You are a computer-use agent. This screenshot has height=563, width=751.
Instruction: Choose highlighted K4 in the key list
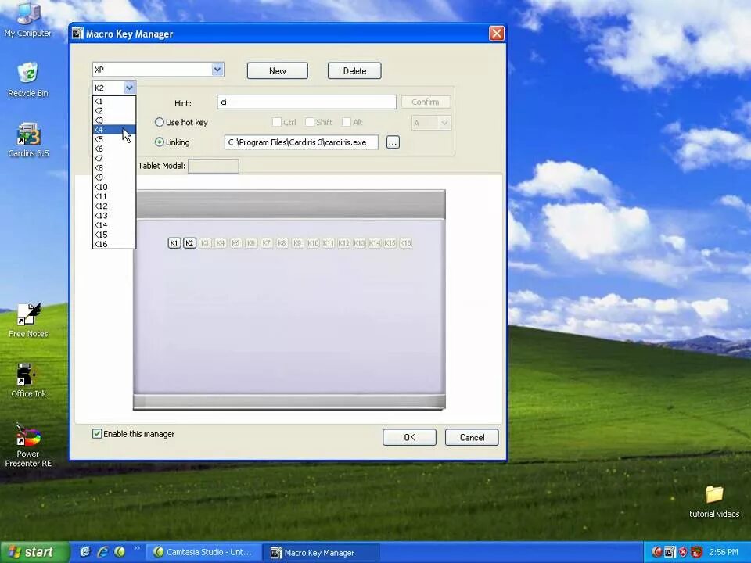click(x=114, y=130)
